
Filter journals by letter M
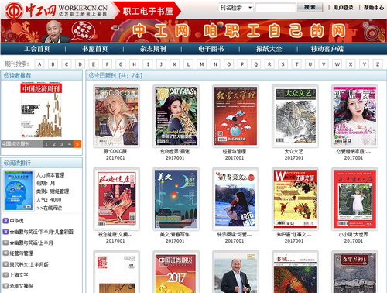point(202,64)
